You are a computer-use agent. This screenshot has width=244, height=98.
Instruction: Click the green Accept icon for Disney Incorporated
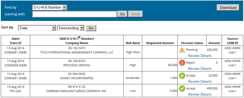pyautogui.click(x=182, y=76)
